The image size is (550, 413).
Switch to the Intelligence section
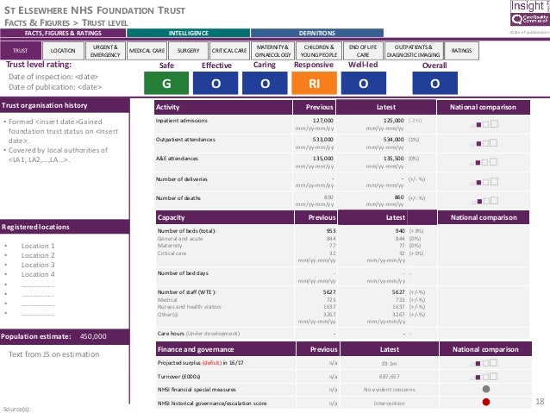(188, 33)
